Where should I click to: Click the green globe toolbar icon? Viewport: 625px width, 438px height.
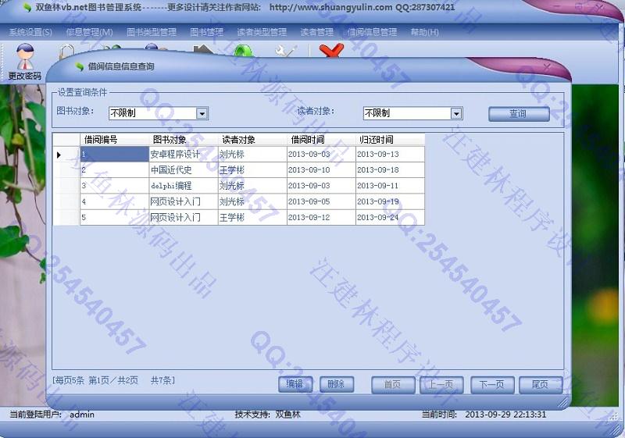(243, 52)
